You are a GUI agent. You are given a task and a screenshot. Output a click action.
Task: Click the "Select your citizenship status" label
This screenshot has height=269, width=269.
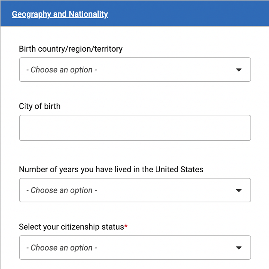pos(71,227)
